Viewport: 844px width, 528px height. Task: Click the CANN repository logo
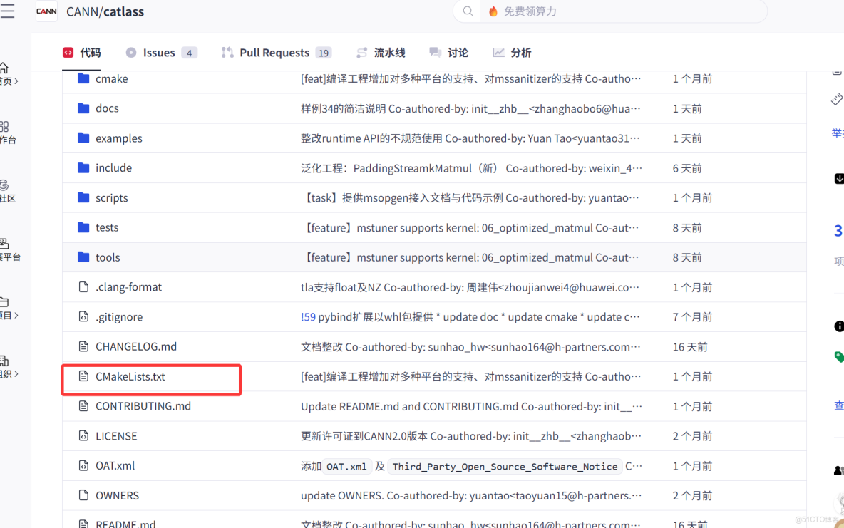click(x=46, y=11)
